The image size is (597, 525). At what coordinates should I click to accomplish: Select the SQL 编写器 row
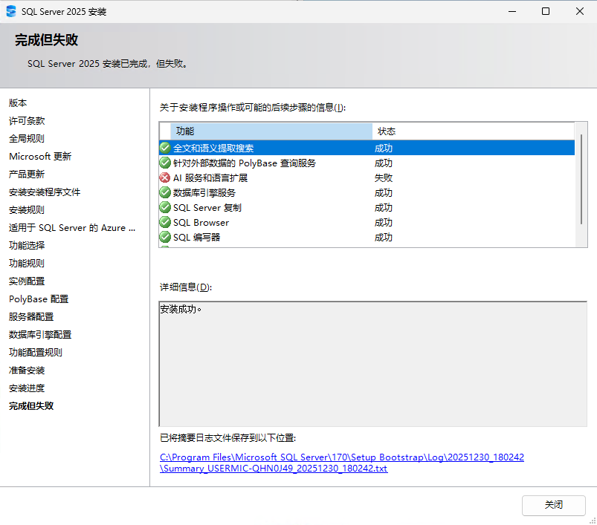pos(367,237)
